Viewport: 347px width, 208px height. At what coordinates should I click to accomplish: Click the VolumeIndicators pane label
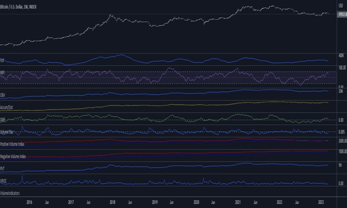(x=10, y=193)
